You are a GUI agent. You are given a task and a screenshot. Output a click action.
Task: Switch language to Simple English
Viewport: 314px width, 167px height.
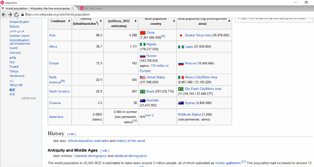pyautogui.click(x=19, y=22)
